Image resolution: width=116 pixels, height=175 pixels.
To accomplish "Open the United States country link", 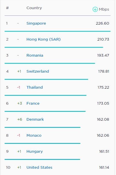I will tap(39, 167).
